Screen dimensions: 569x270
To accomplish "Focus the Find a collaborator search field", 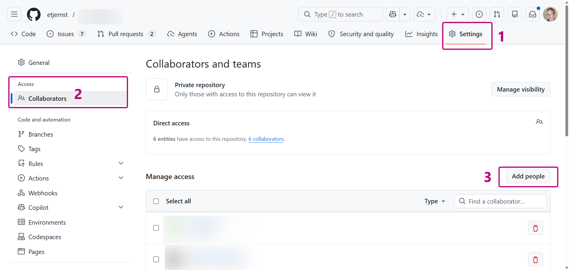I will tap(500, 201).
